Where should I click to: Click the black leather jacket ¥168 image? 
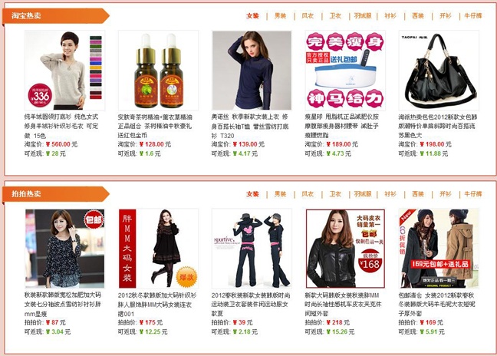pyautogui.click(x=345, y=249)
